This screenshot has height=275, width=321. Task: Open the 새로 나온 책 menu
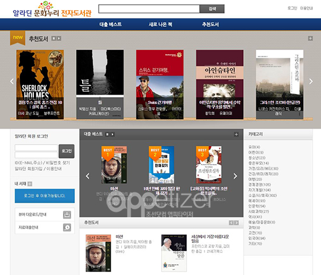click(160, 24)
